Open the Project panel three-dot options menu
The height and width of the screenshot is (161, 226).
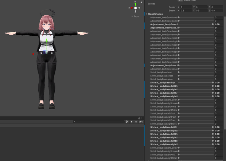pos(142,118)
